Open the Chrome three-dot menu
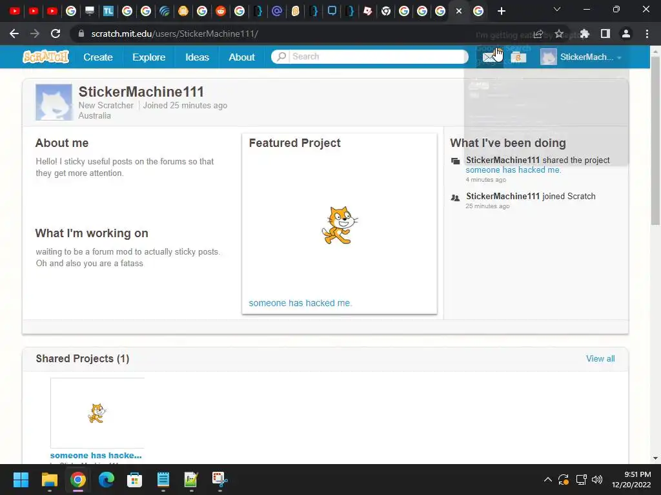The image size is (661, 495). pos(647,34)
